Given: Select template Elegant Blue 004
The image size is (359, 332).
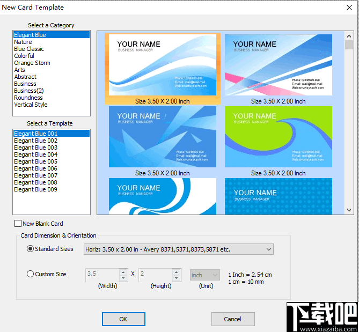Looking at the screenshot, I should pos(52,154).
